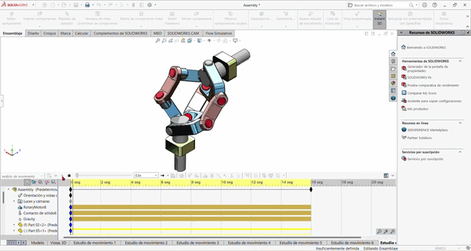The image size is (471, 251).
Task: Open the Estudio de movimiento 3 tab
Action: pyautogui.click(x=197, y=242)
